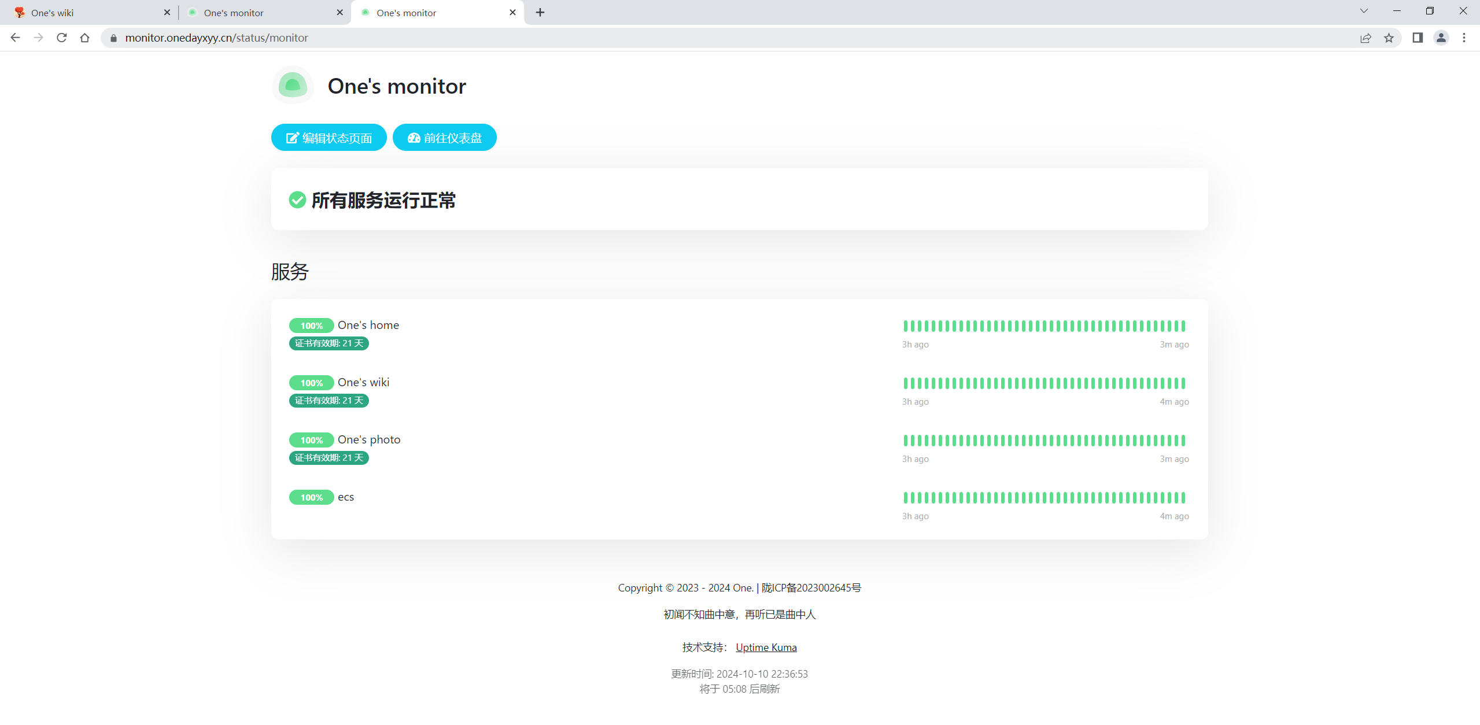The width and height of the screenshot is (1480, 725).
Task: Click the One's monitor logo image
Action: [x=293, y=85]
